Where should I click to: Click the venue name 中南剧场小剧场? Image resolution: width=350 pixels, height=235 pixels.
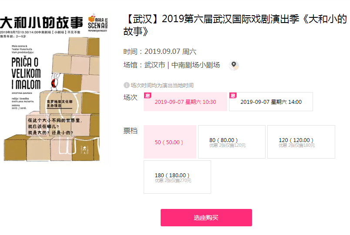[195, 65]
